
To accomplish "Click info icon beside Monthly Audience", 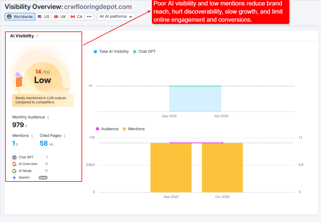I will (48, 117).
